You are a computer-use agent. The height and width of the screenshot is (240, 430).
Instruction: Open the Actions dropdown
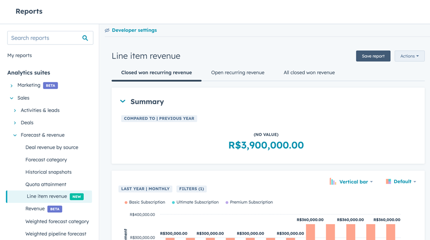[x=410, y=56]
